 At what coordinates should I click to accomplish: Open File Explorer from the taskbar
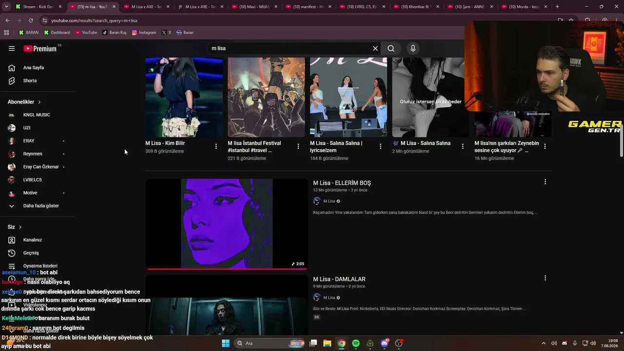[327, 343]
